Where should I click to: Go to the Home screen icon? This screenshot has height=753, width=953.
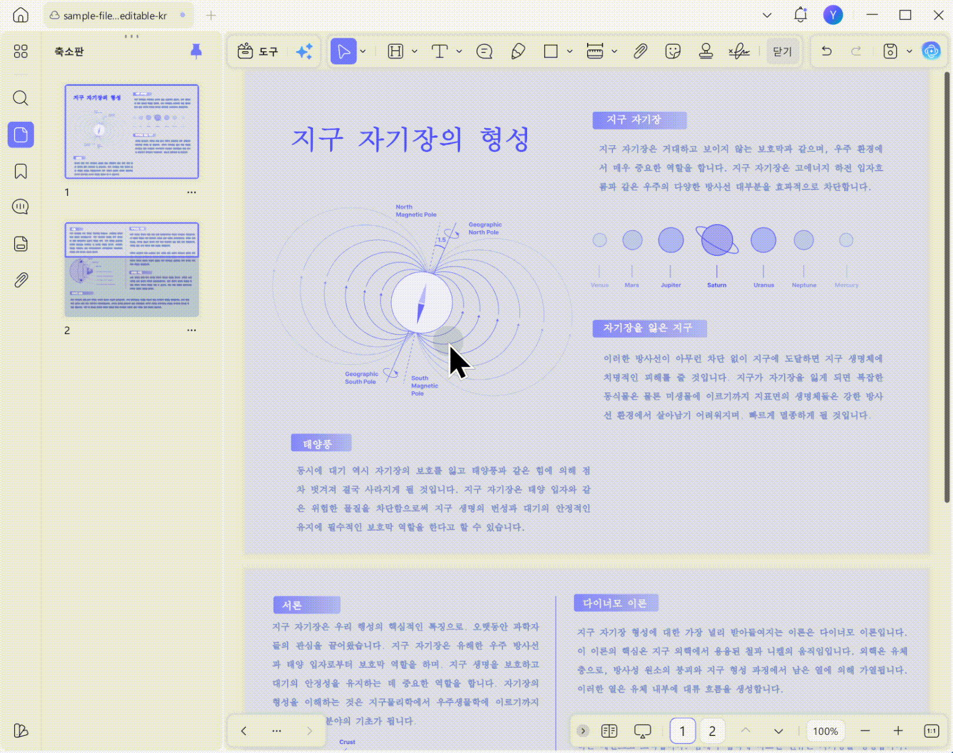[21, 15]
